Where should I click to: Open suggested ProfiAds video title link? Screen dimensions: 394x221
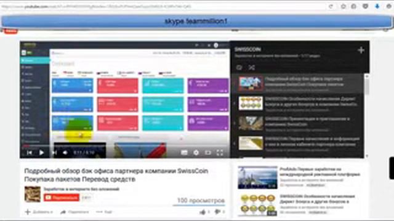click(320, 172)
